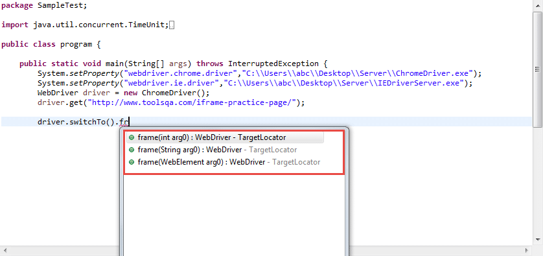Select frame(int arg0) autocomplete suggestion

(225, 137)
